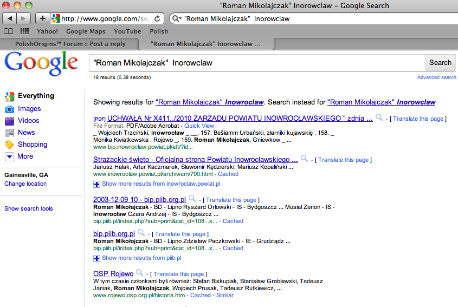The height and width of the screenshot is (307, 458).
Task: Select the Images camera icon
Action: tap(9, 109)
